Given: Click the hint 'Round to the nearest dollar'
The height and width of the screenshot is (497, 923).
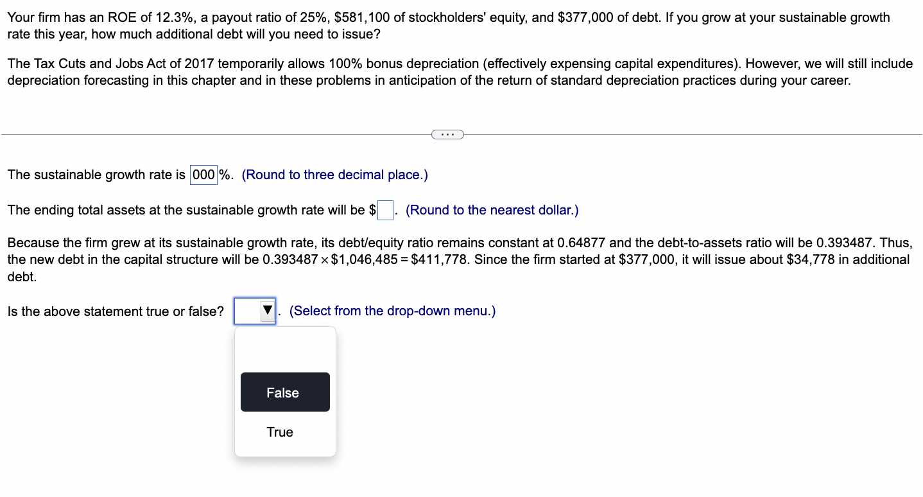Looking at the screenshot, I should [x=493, y=210].
